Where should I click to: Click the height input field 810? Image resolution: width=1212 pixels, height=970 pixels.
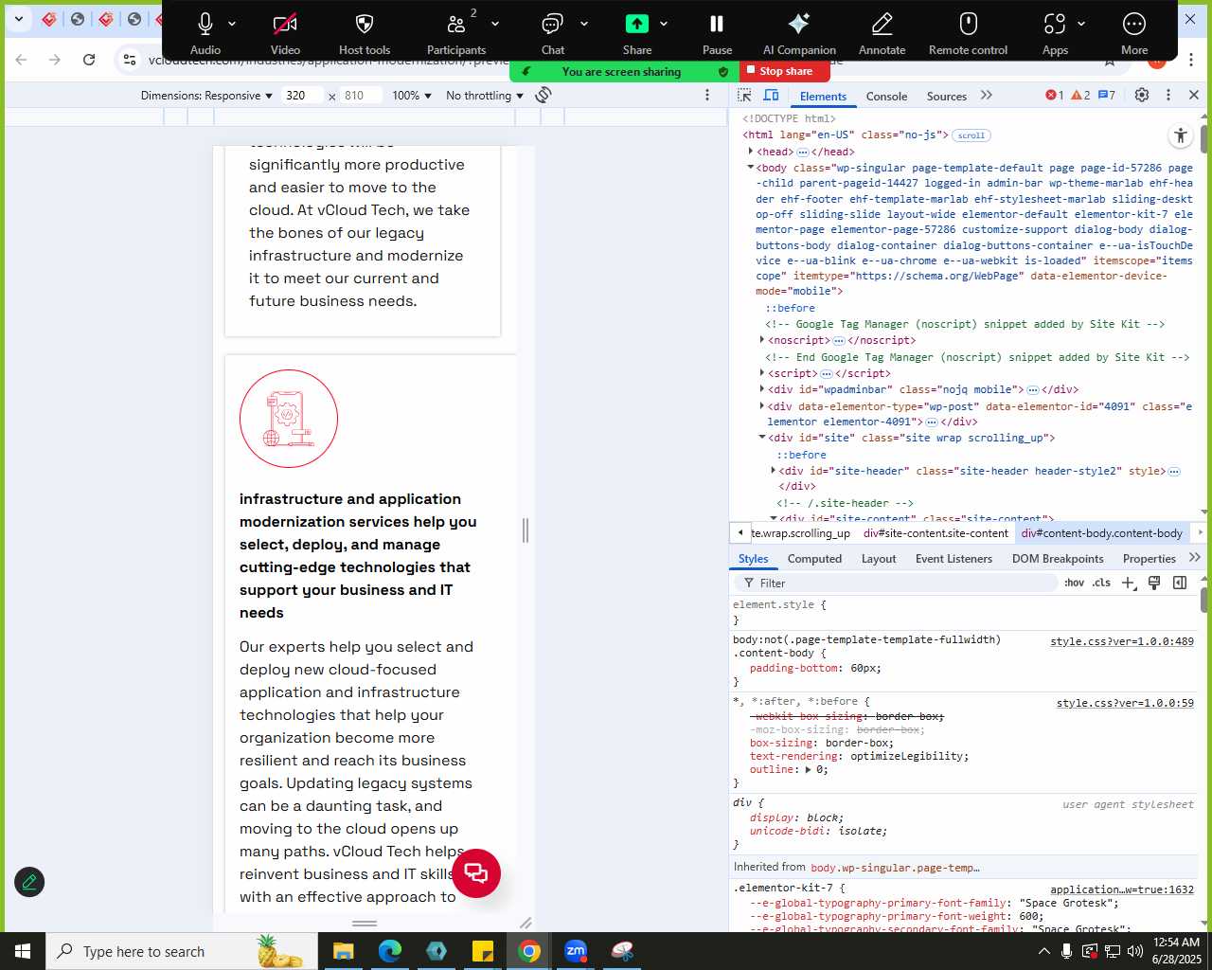[361, 96]
